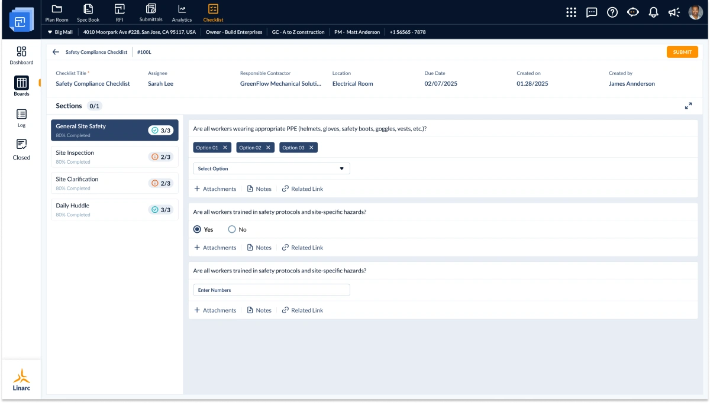Open Notes for the Yes/No question
Image resolution: width=710 pixels, height=403 pixels.
tap(259, 248)
